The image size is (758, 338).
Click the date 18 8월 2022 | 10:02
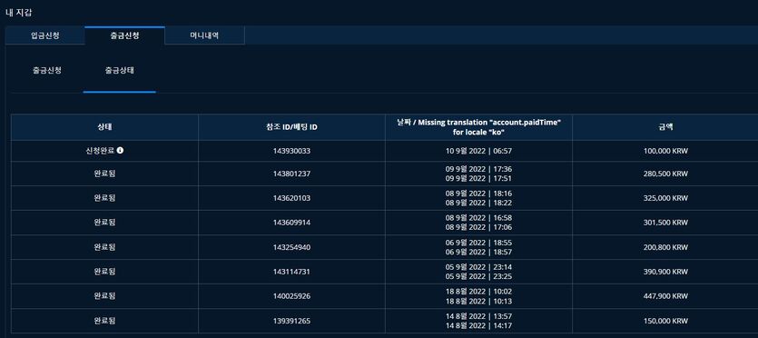478,292
